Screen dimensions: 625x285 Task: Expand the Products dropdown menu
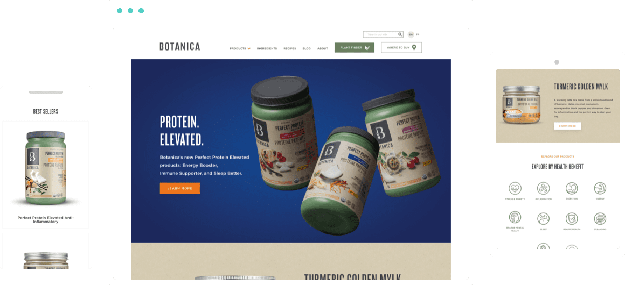pos(240,48)
